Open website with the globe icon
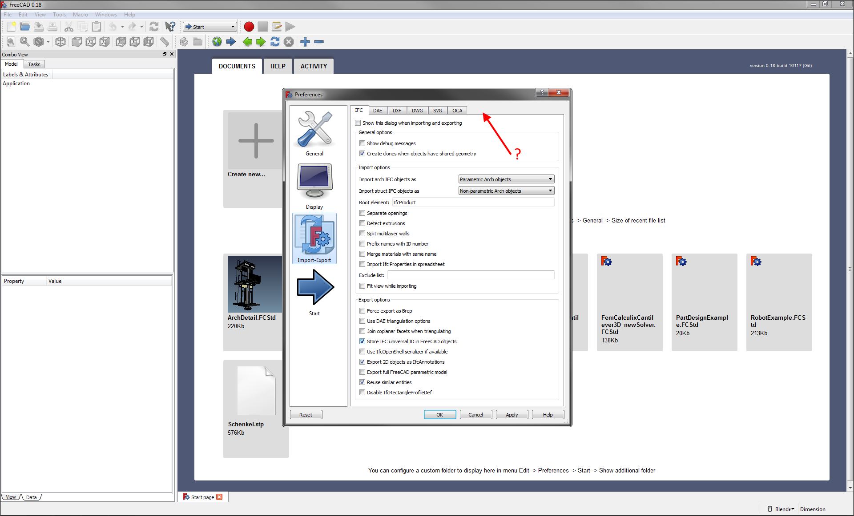Screen dimensions: 854x516 (217, 42)
